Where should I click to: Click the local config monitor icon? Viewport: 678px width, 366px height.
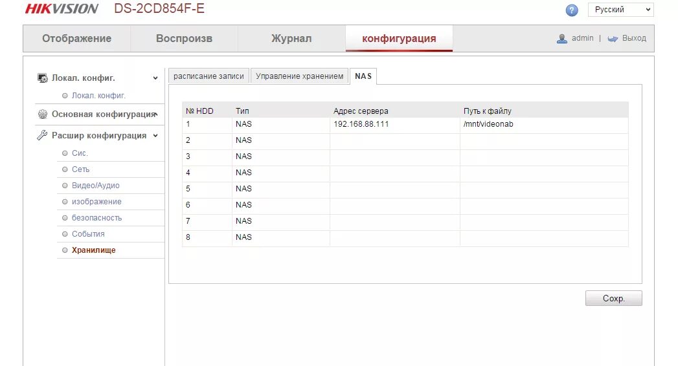[42, 78]
